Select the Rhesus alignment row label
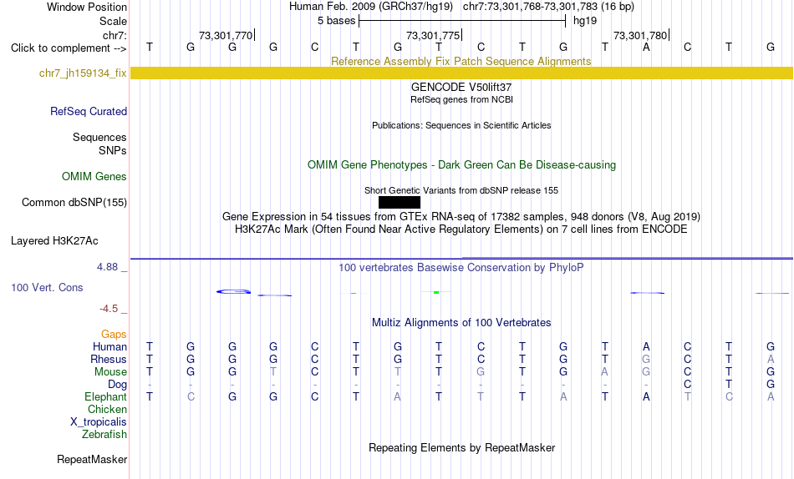This screenshot has height=479, width=794. [x=109, y=359]
